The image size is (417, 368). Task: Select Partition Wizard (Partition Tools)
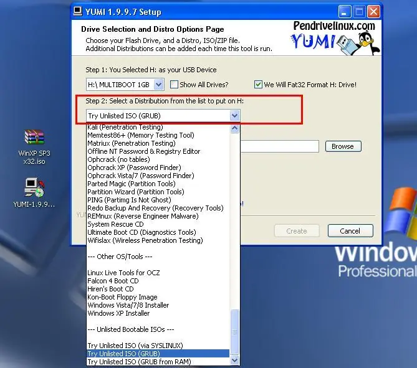click(x=158, y=192)
